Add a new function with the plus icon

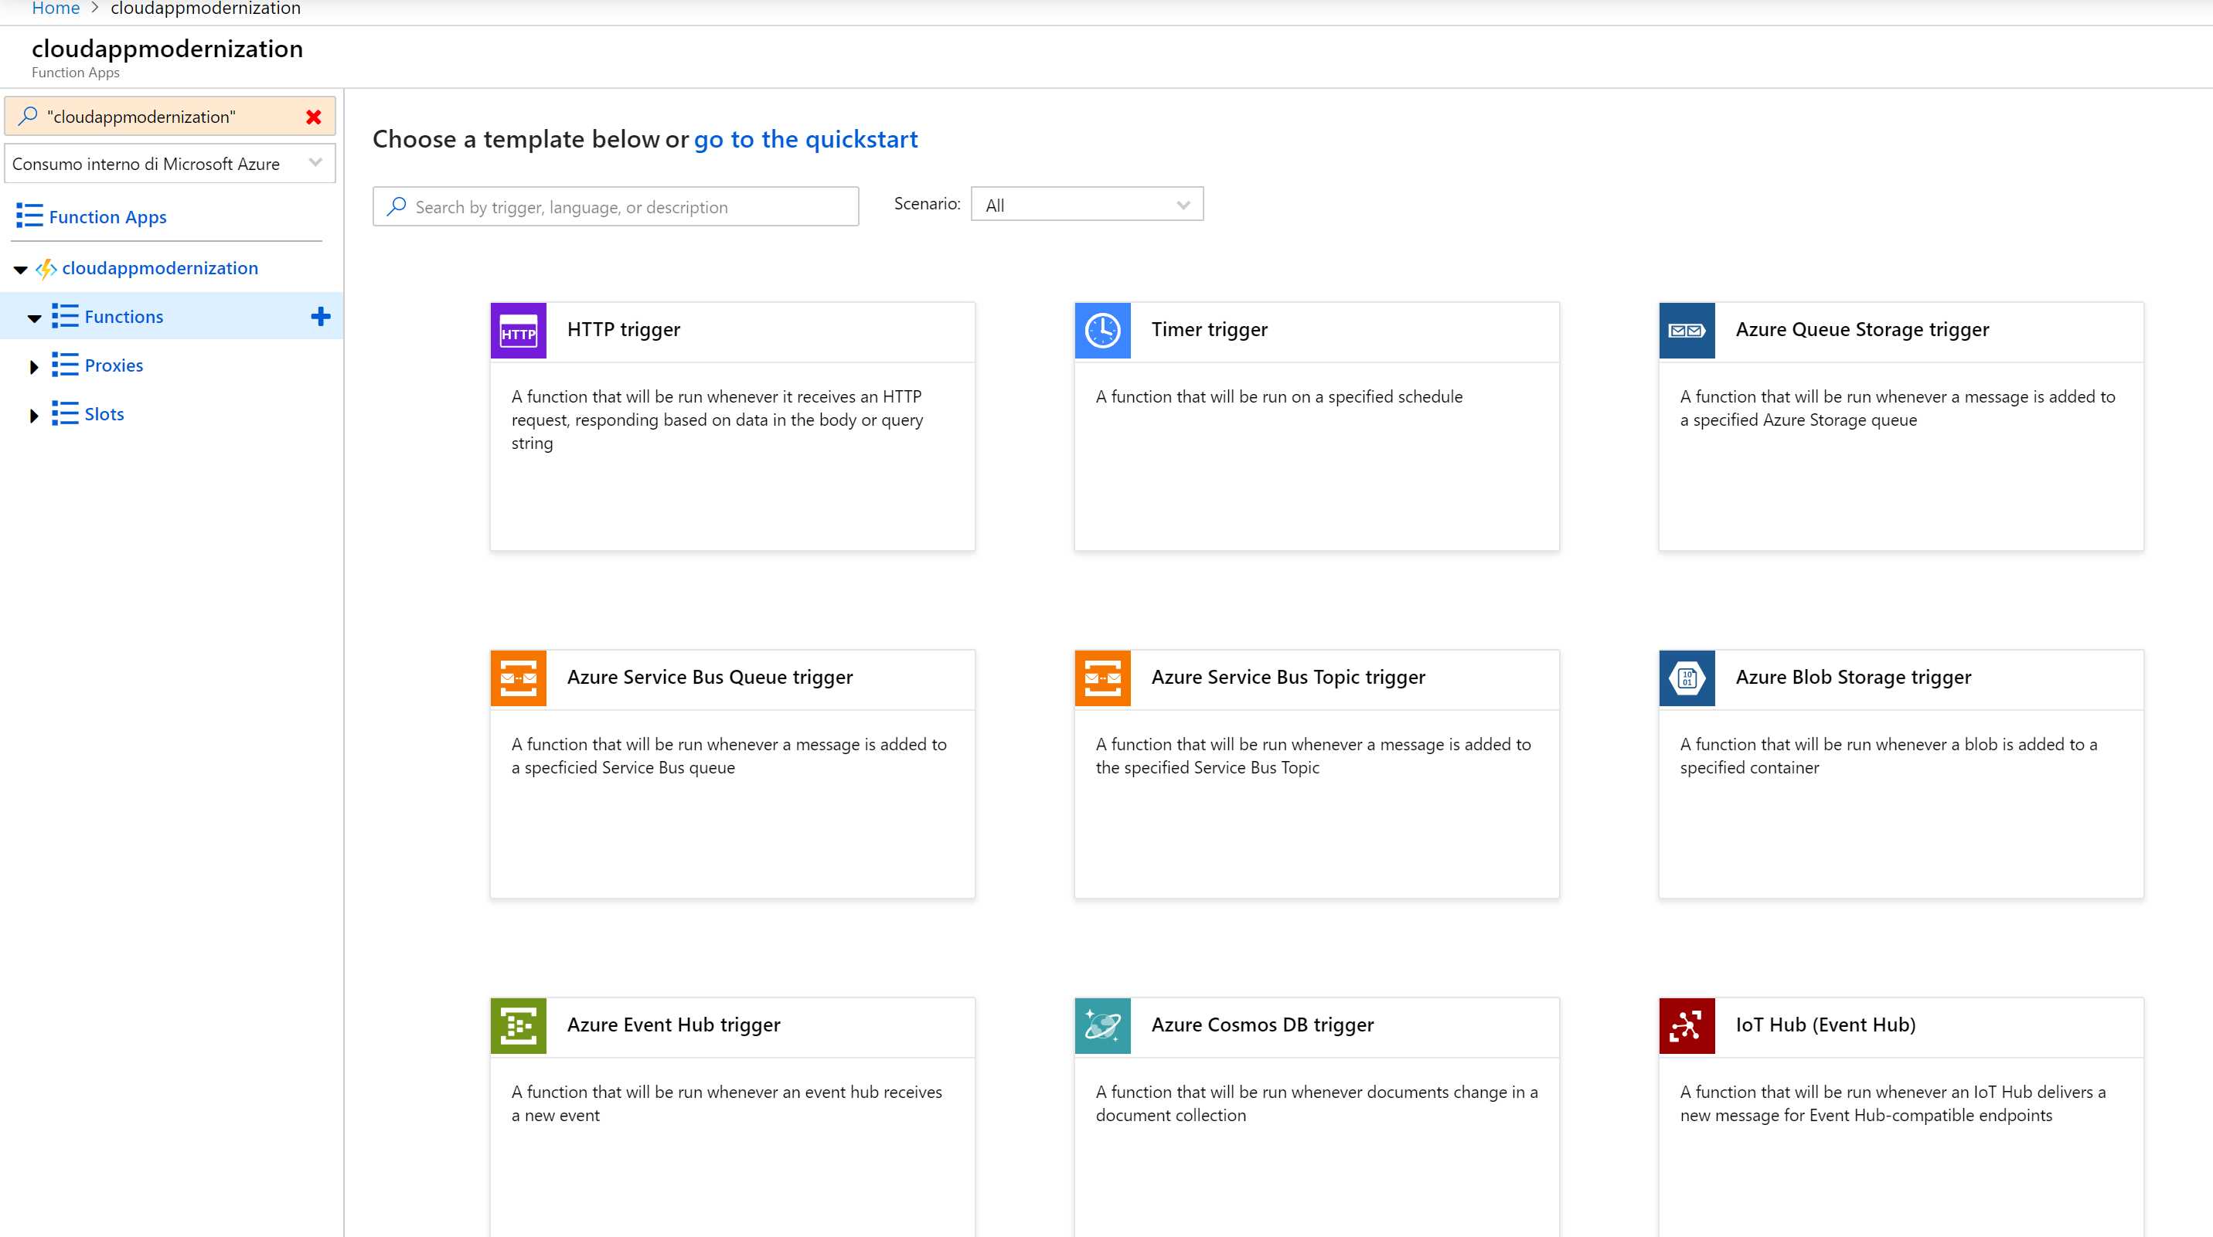pyautogui.click(x=322, y=316)
